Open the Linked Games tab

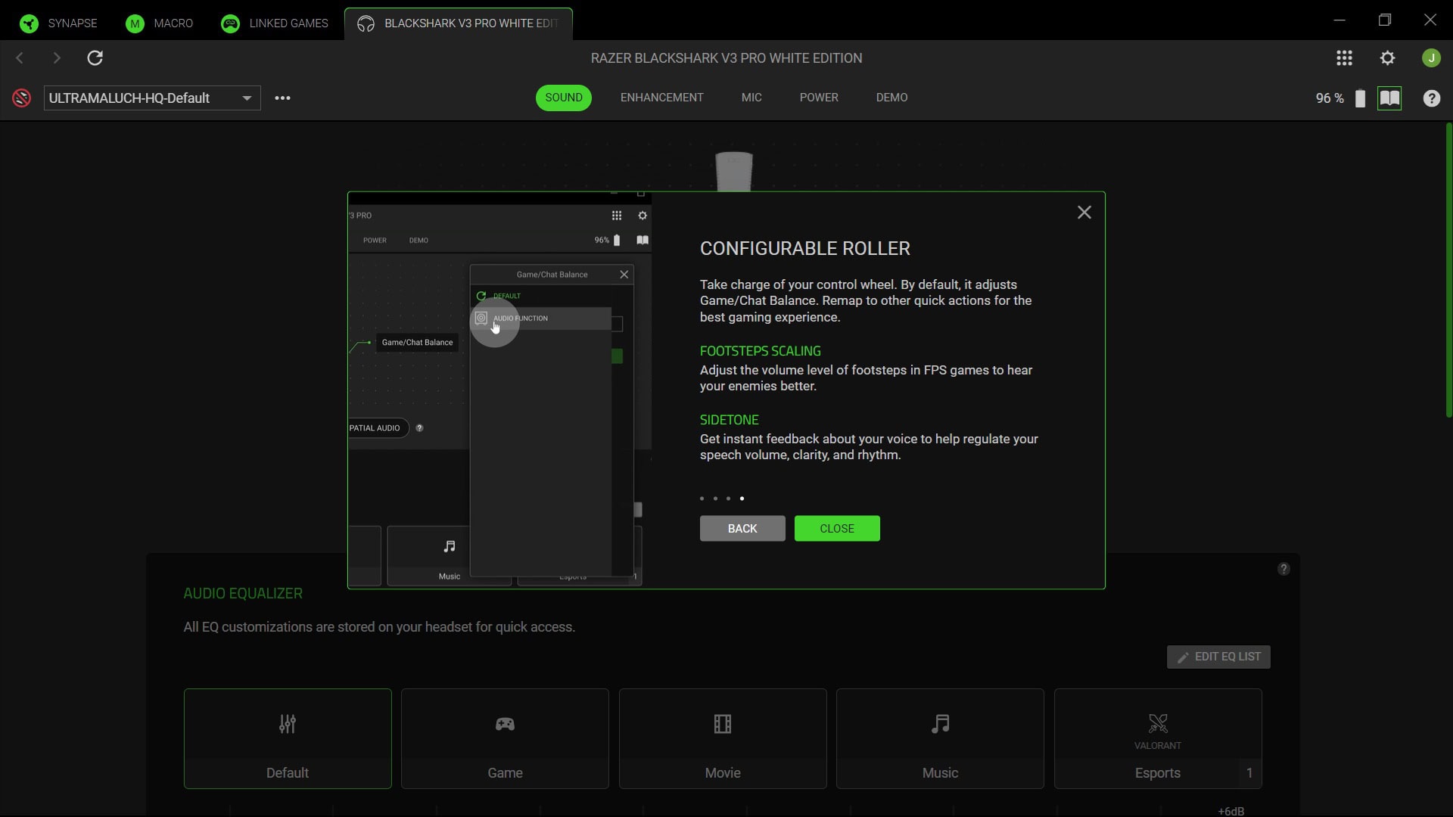275,23
